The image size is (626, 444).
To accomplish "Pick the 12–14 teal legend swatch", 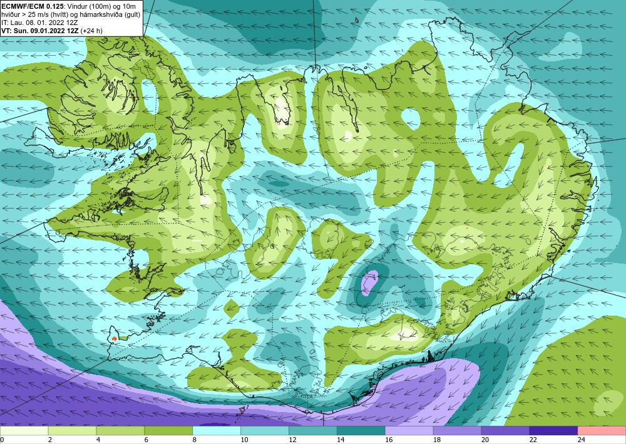I will pos(313,431).
